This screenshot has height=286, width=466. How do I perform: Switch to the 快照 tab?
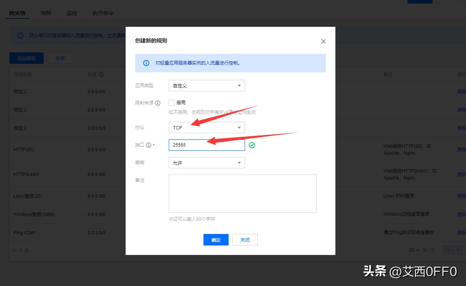click(45, 12)
